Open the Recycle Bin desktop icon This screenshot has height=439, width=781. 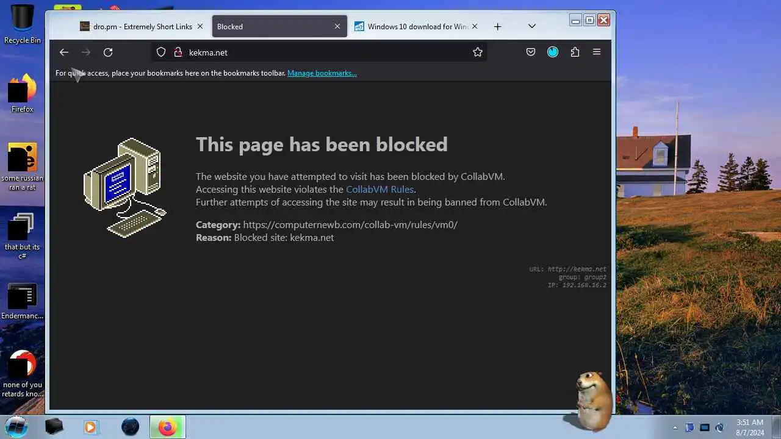(x=23, y=24)
